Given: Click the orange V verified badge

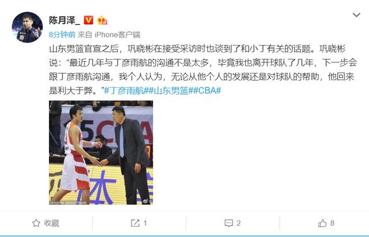Looking at the screenshot, I should click(x=88, y=20).
